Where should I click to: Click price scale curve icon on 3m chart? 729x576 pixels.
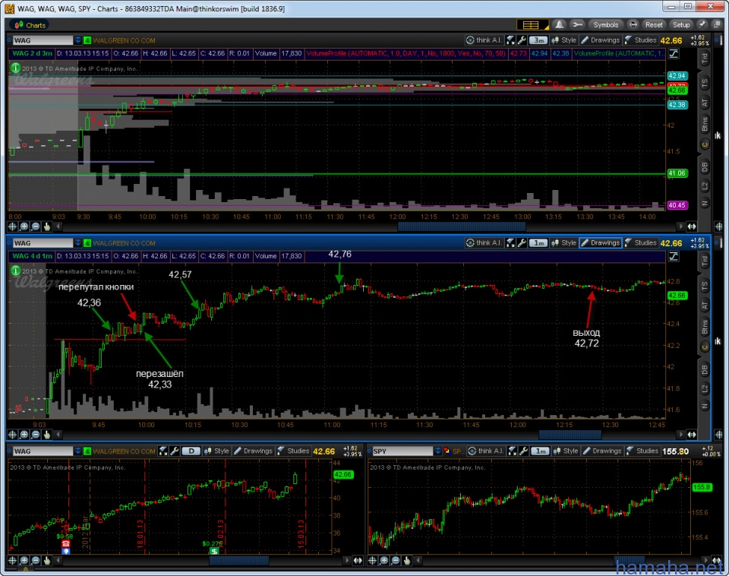click(x=674, y=53)
